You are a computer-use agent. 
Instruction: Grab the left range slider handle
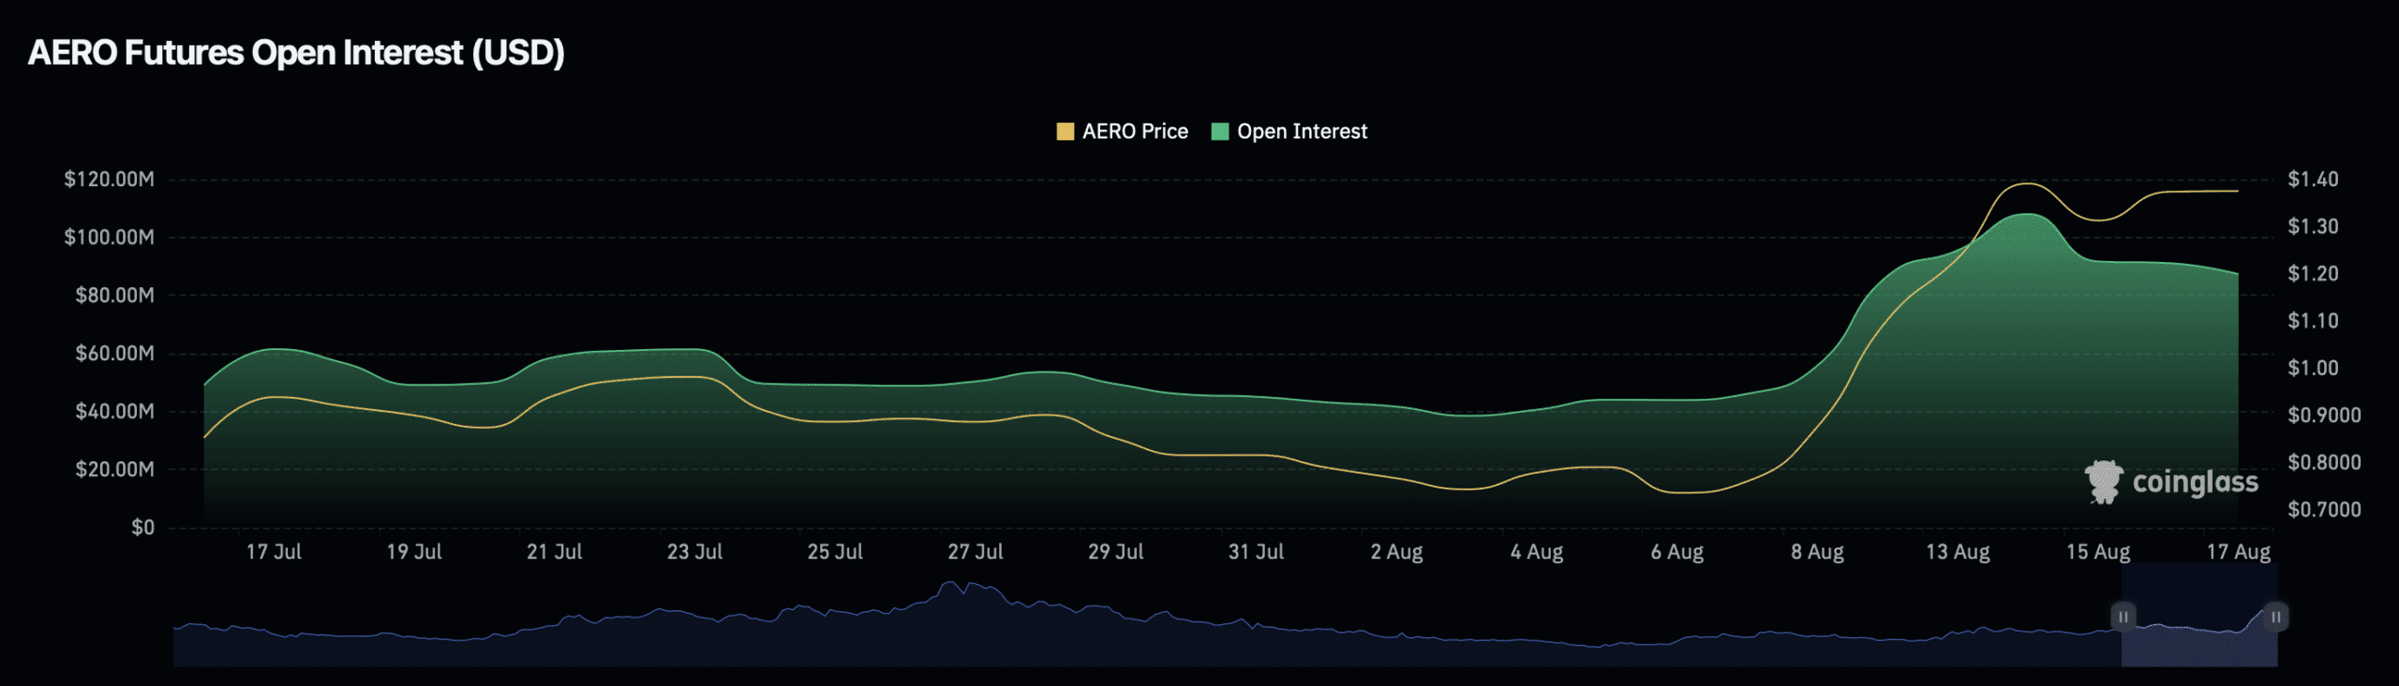[x=2123, y=617]
